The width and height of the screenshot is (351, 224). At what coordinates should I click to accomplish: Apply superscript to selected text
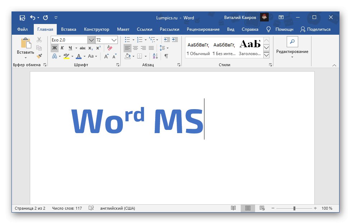click(98, 48)
